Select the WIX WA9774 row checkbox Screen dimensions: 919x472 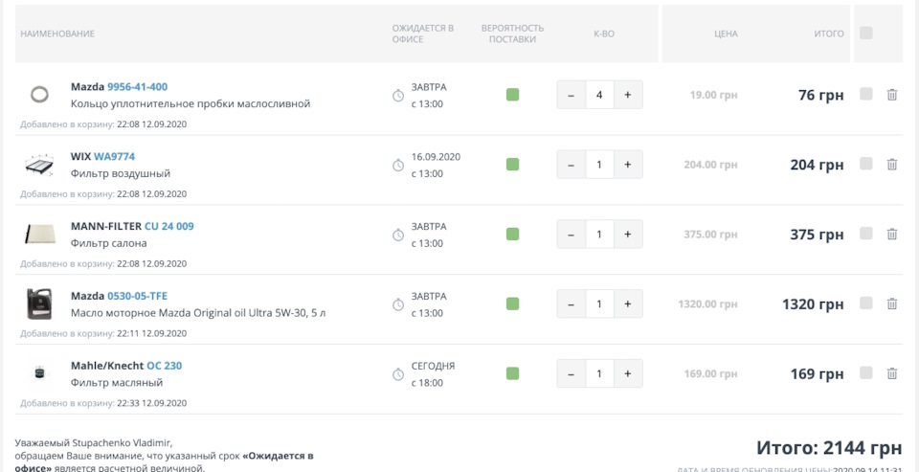click(865, 164)
